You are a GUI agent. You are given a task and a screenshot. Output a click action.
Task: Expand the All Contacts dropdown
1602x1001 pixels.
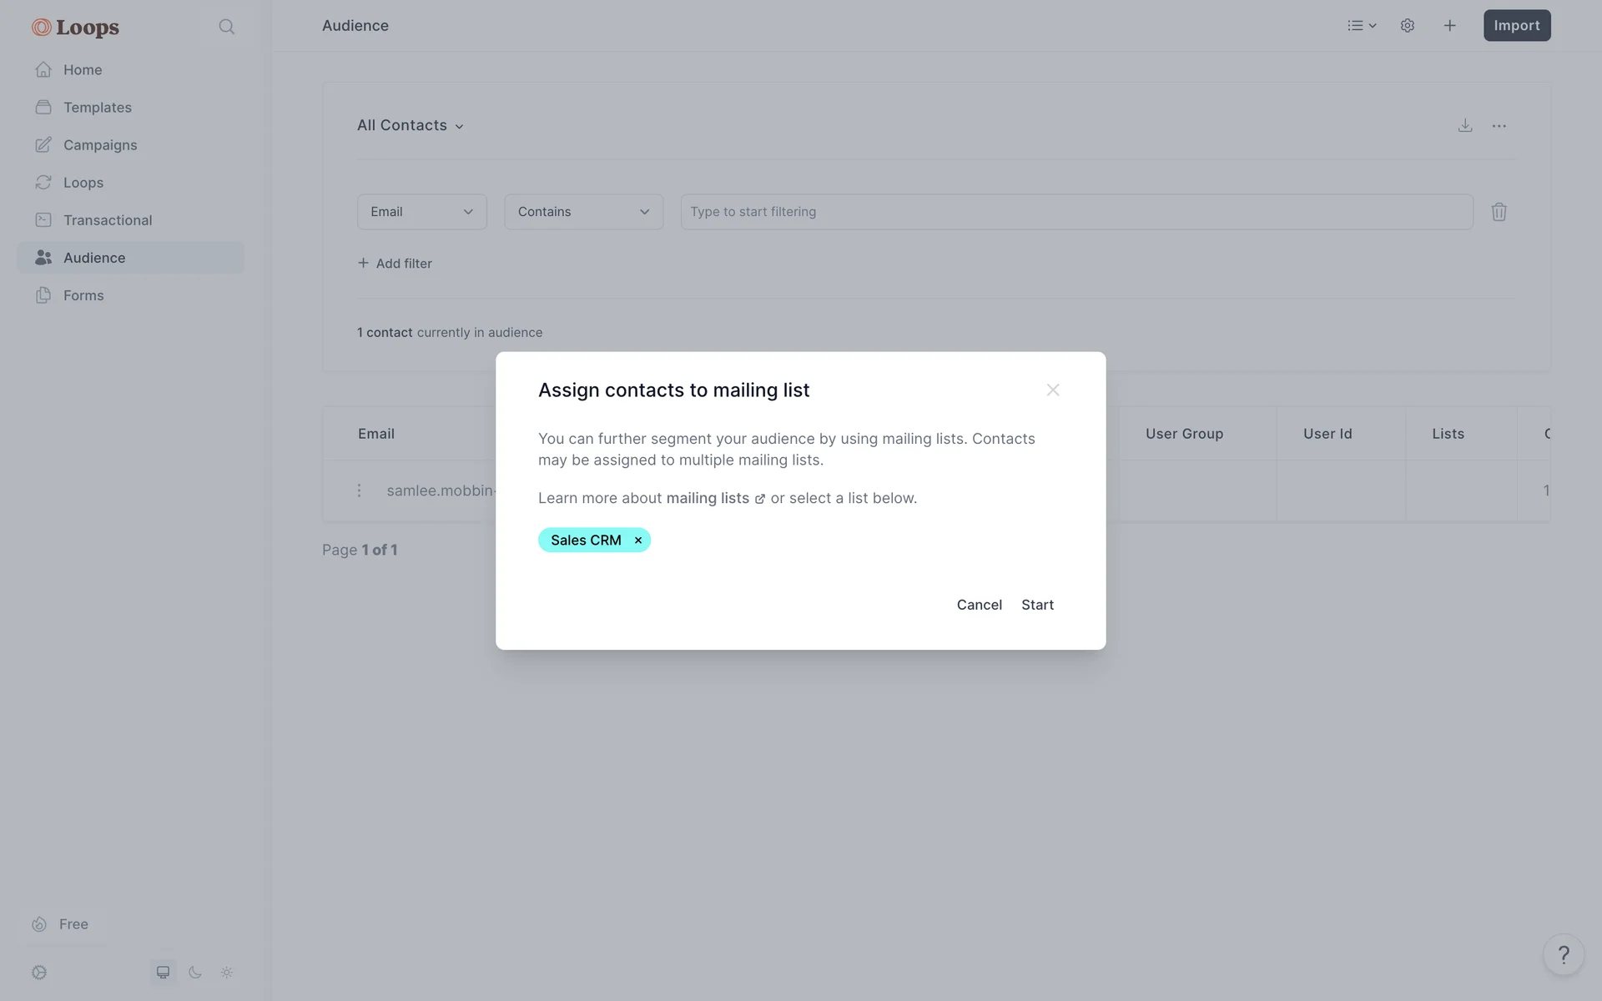[x=411, y=126]
